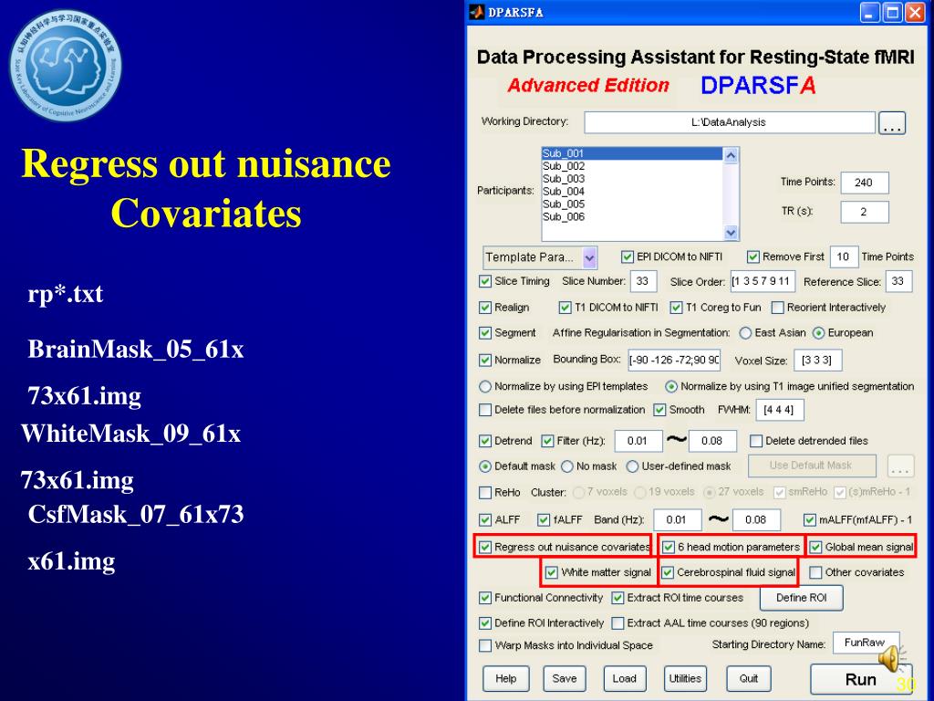
Task: Click the Slice Order field
Action: coord(763,281)
